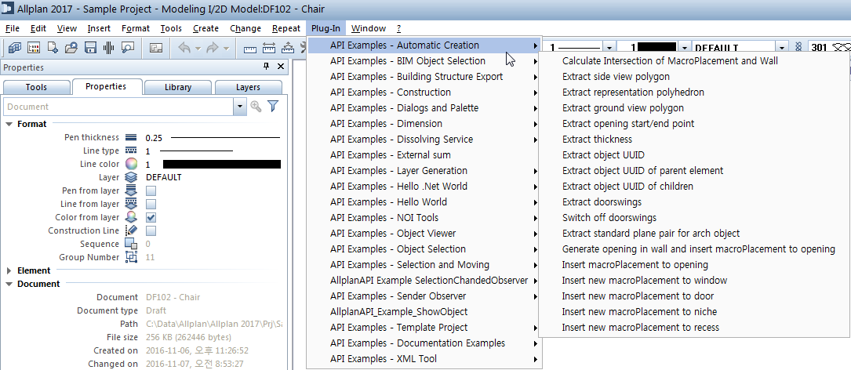The image size is (851, 370).
Task: Toggle the Line from layer checkbox
Action: click(x=151, y=204)
